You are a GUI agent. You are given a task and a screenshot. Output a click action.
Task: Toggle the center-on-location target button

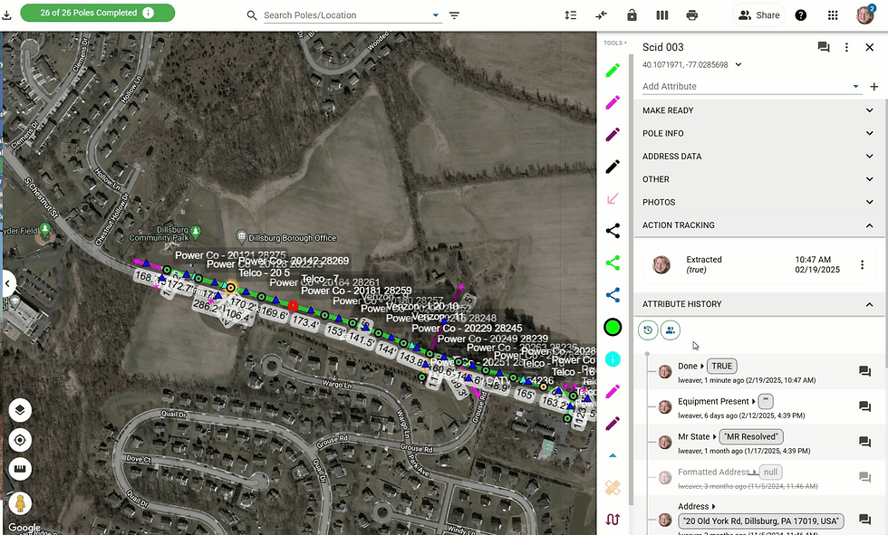tap(20, 440)
